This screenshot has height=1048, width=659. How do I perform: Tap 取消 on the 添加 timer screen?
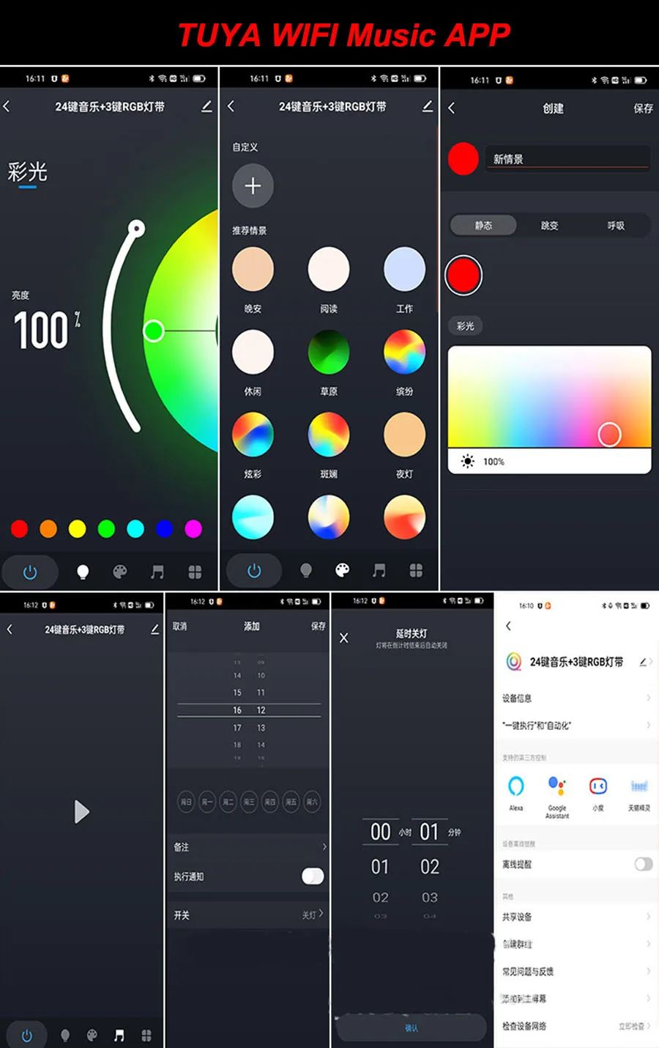[180, 626]
